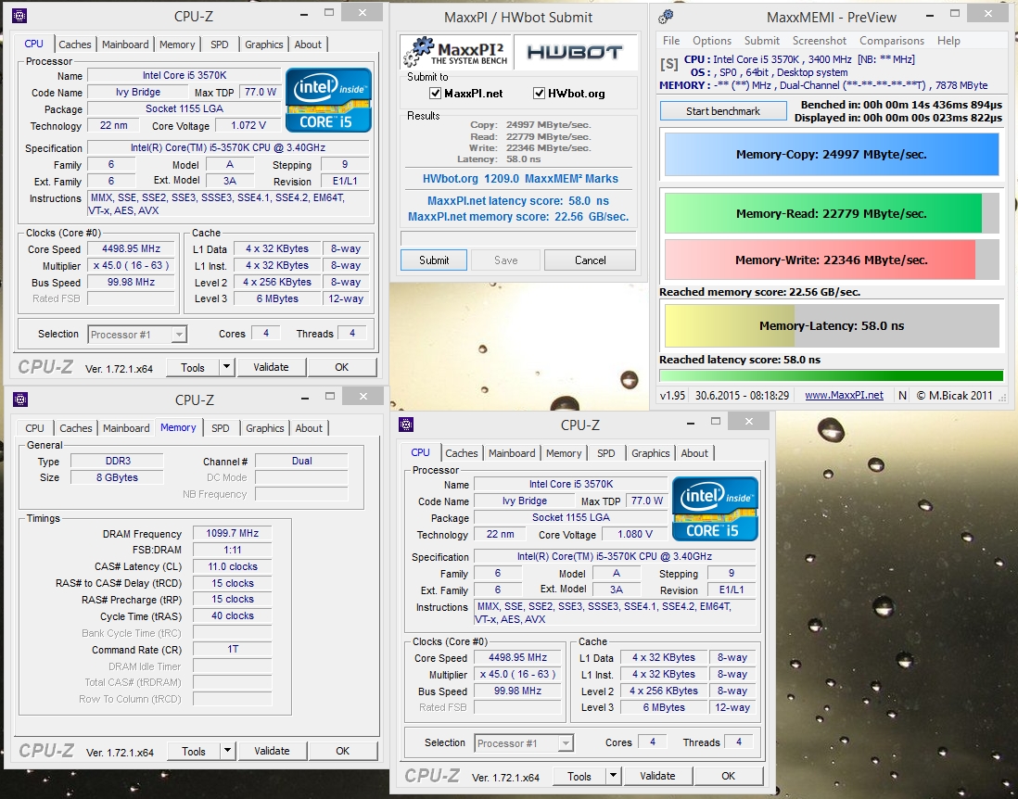Click the CPU-Z app icon in top-left window title bar
The width and height of the screenshot is (1018, 799).
[x=19, y=16]
